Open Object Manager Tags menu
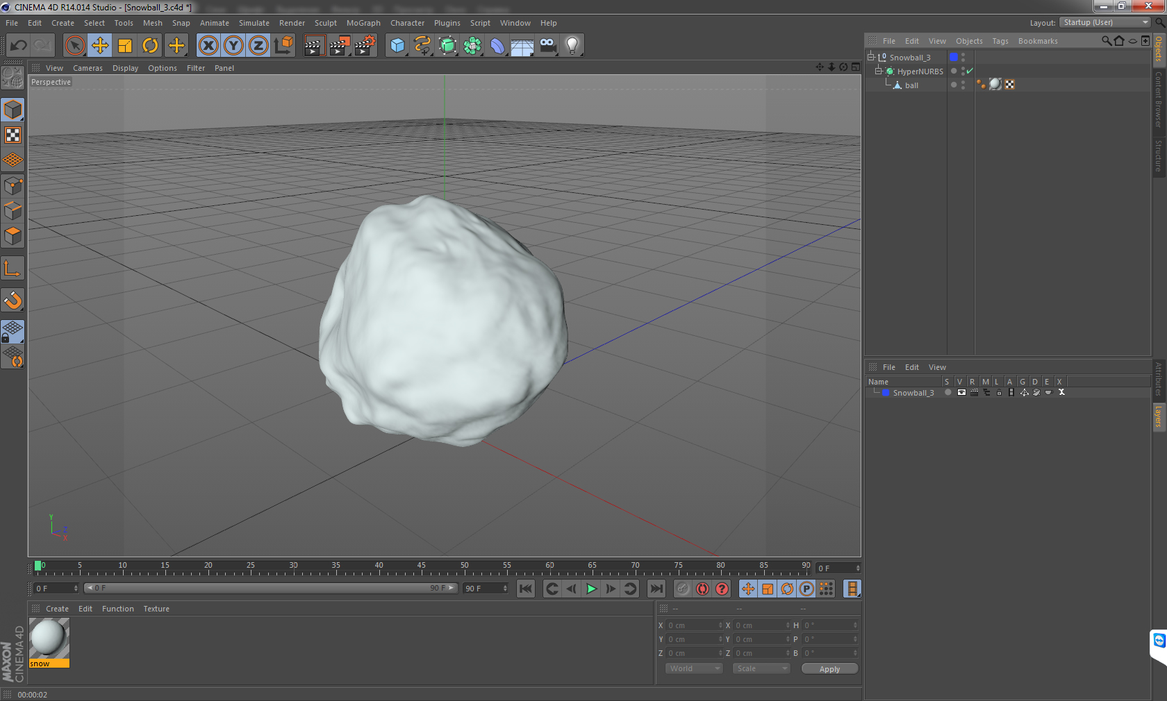 coord(1000,41)
